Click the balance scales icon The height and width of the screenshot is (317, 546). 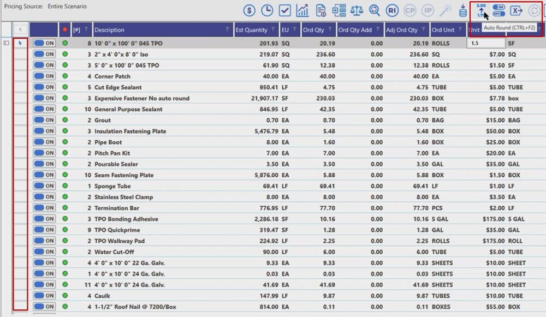[356, 10]
